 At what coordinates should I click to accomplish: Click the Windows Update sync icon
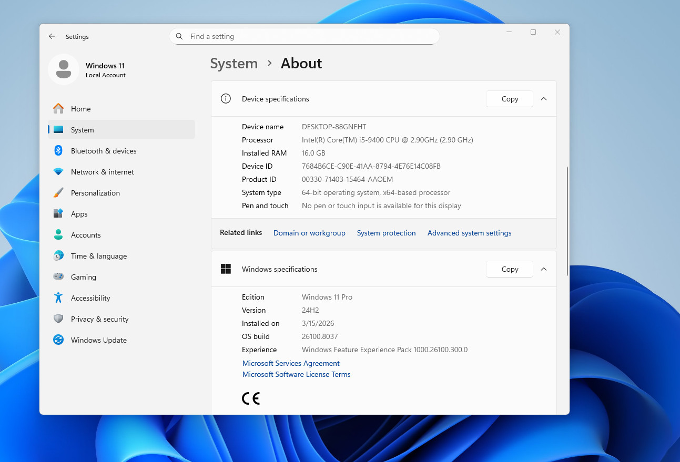point(58,340)
